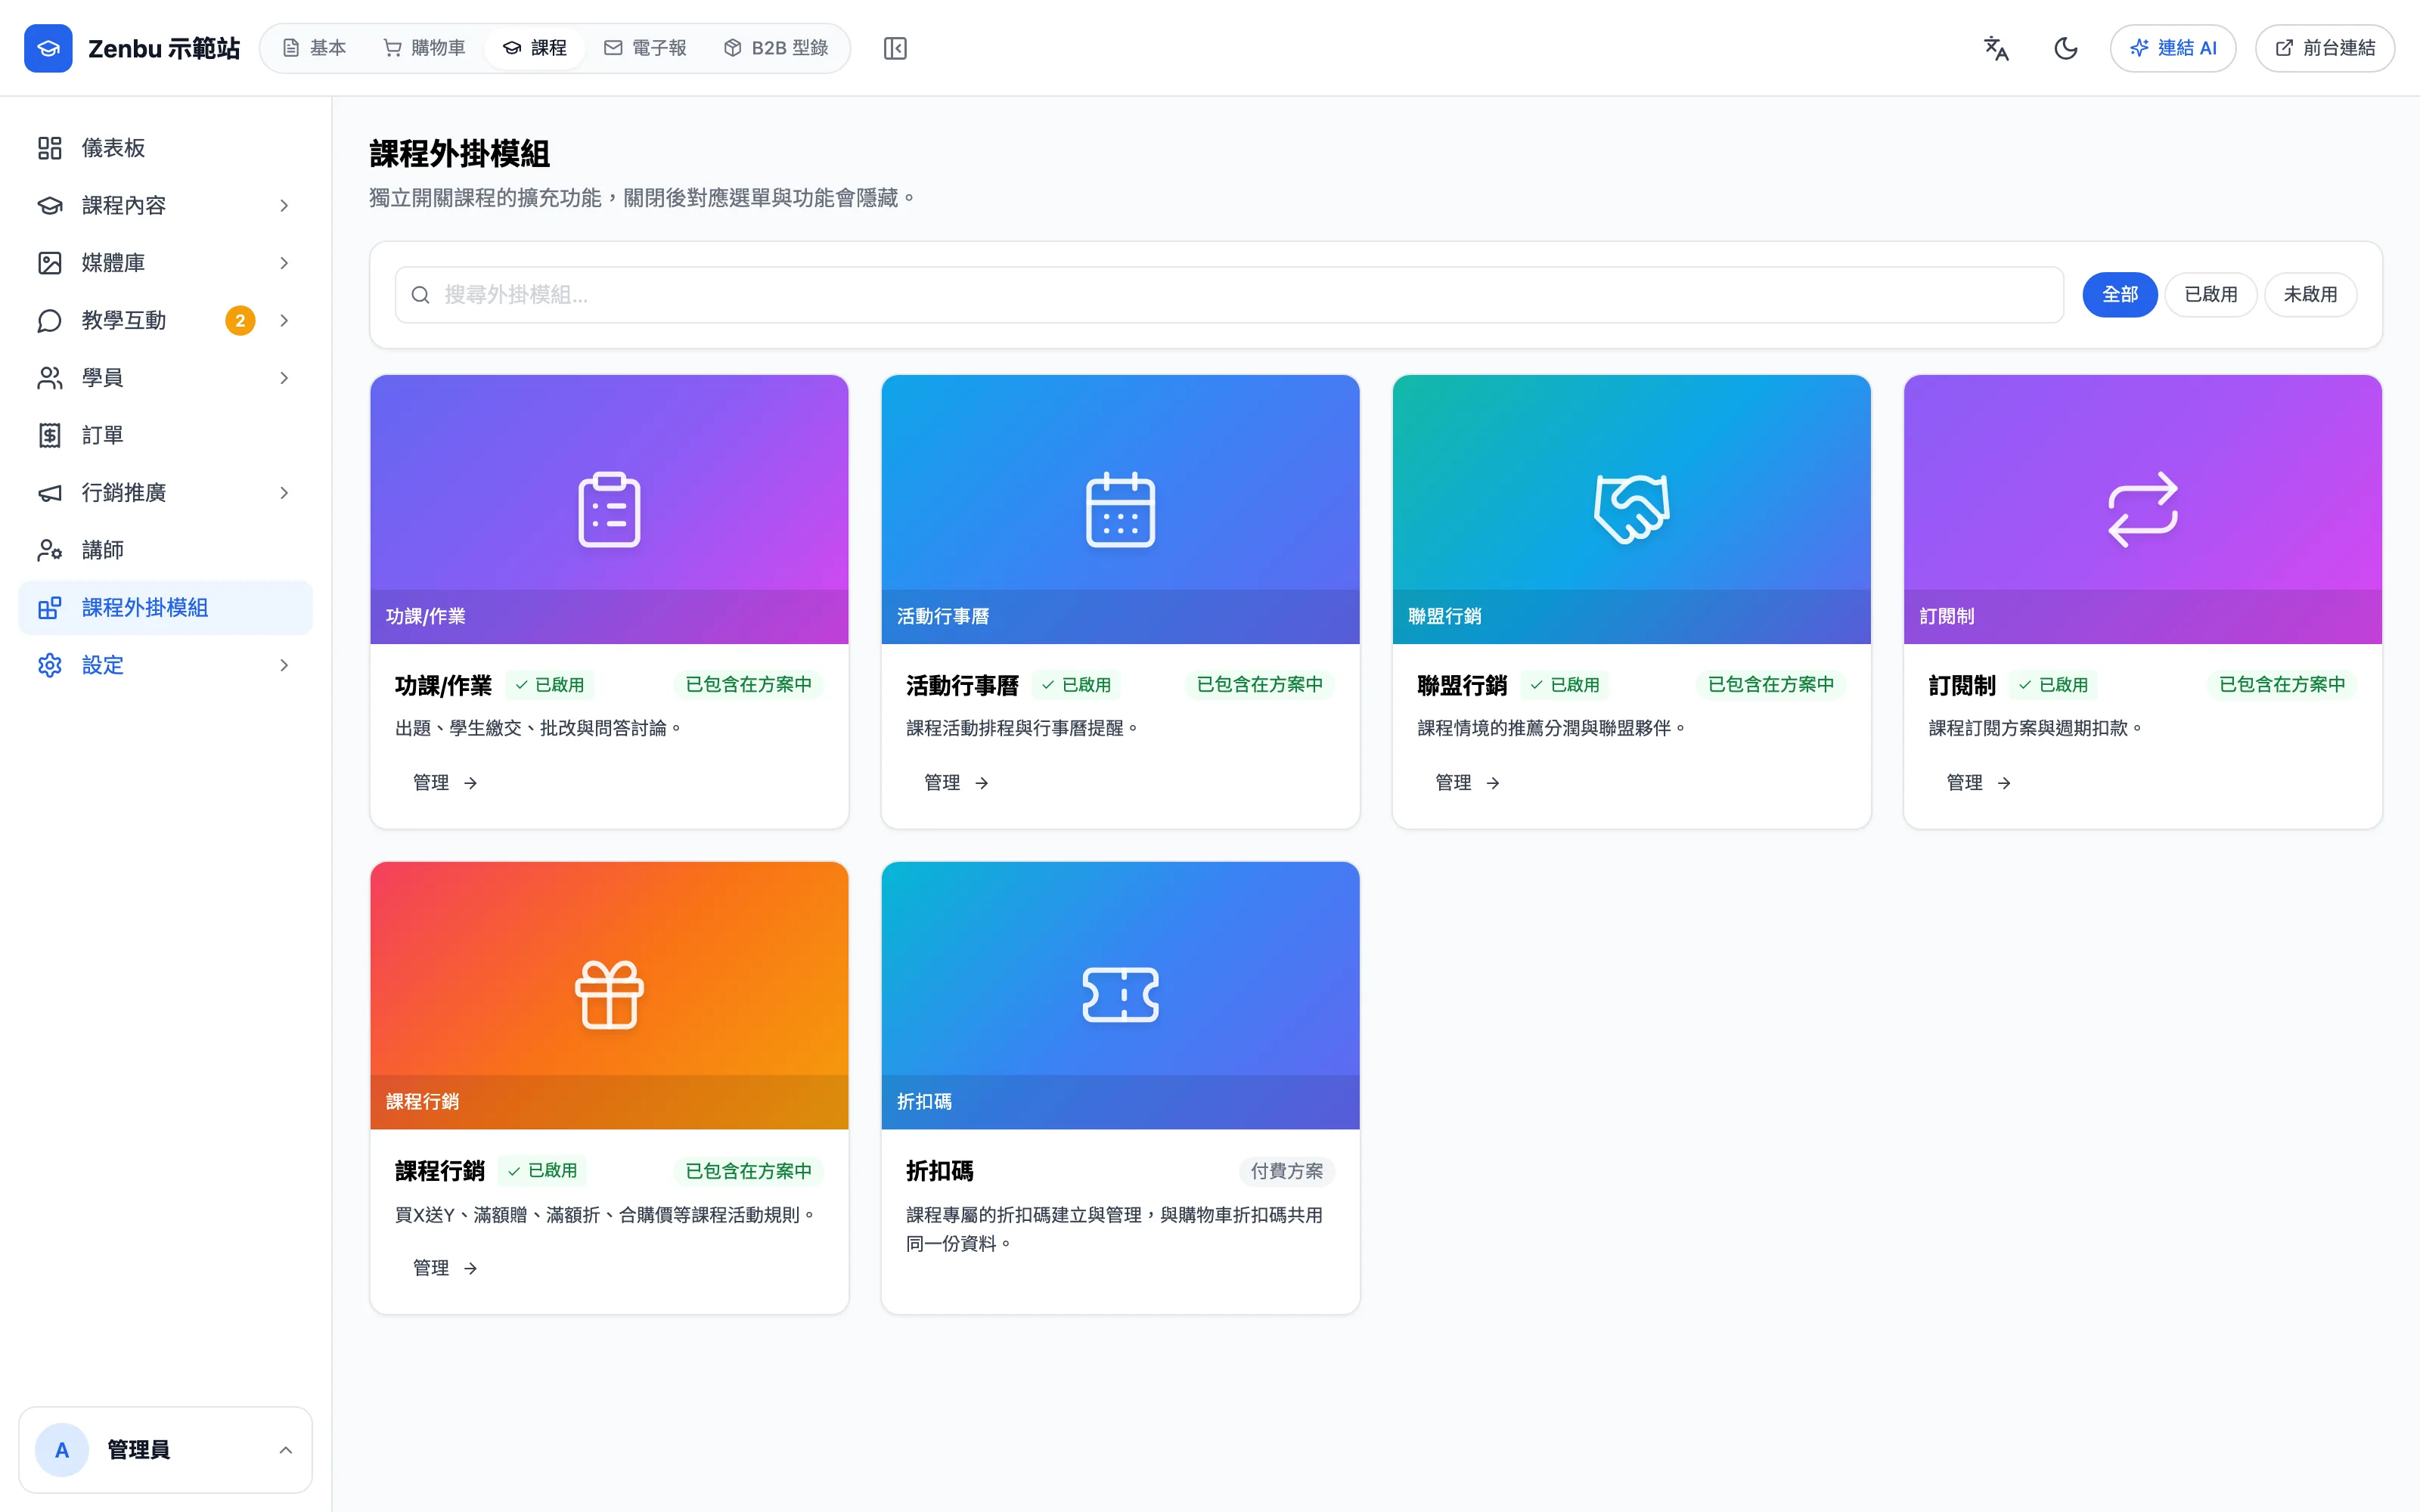
Task: Open 管理 link for 活動行事曆
Action: [x=956, y=782]
